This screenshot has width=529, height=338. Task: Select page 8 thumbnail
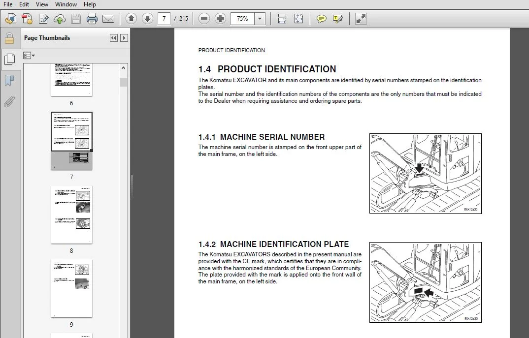point(71,215)
